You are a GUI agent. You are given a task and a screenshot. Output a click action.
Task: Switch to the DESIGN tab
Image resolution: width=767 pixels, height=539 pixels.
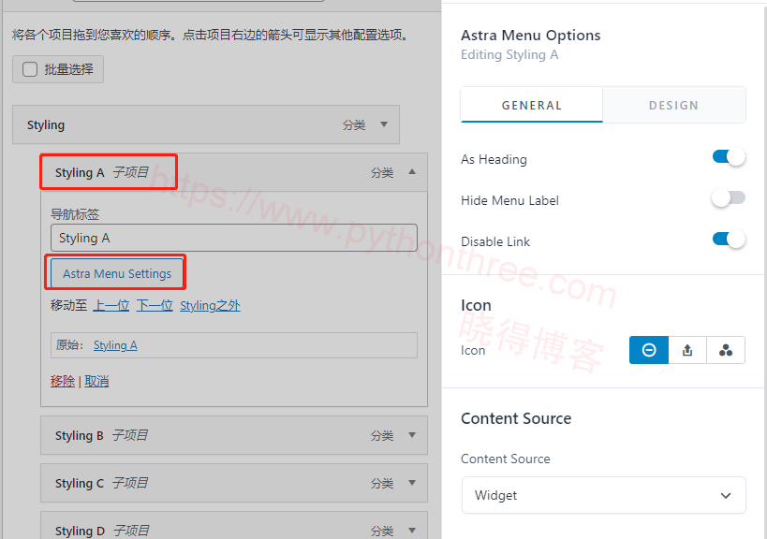(x=673, y=105)
